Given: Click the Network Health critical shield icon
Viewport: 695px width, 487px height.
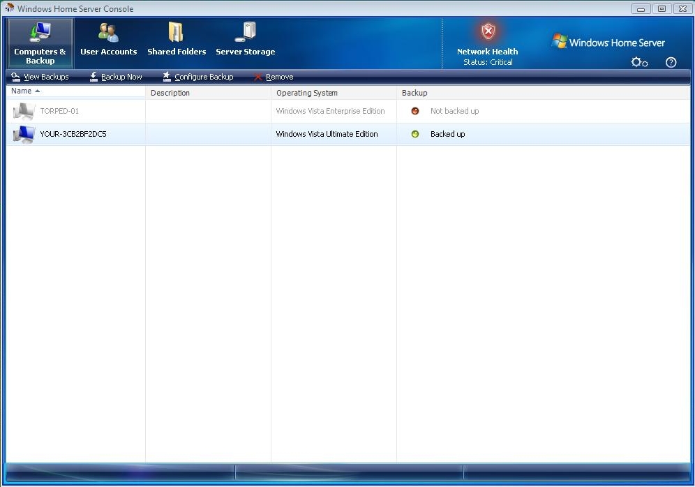Looking at the screenshot, I should [x=488, y=32].
